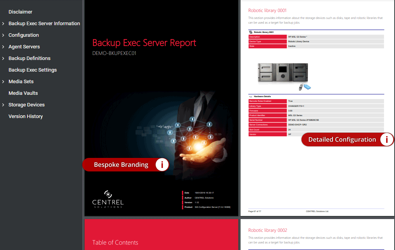Open the Detailed Configuration info icon
The height and width of the screenshot is (250, 395).
pos(387,139)
